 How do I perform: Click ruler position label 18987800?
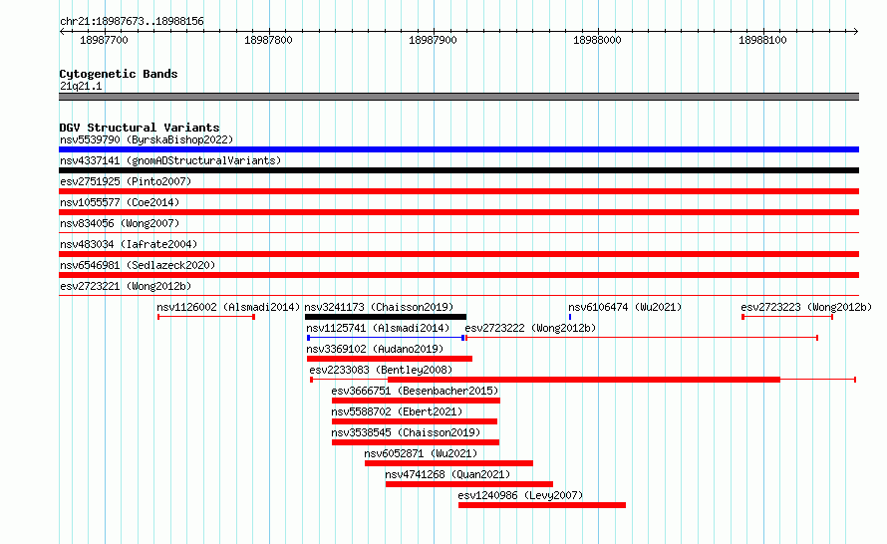pyautogui.click(x=268, y=40)
